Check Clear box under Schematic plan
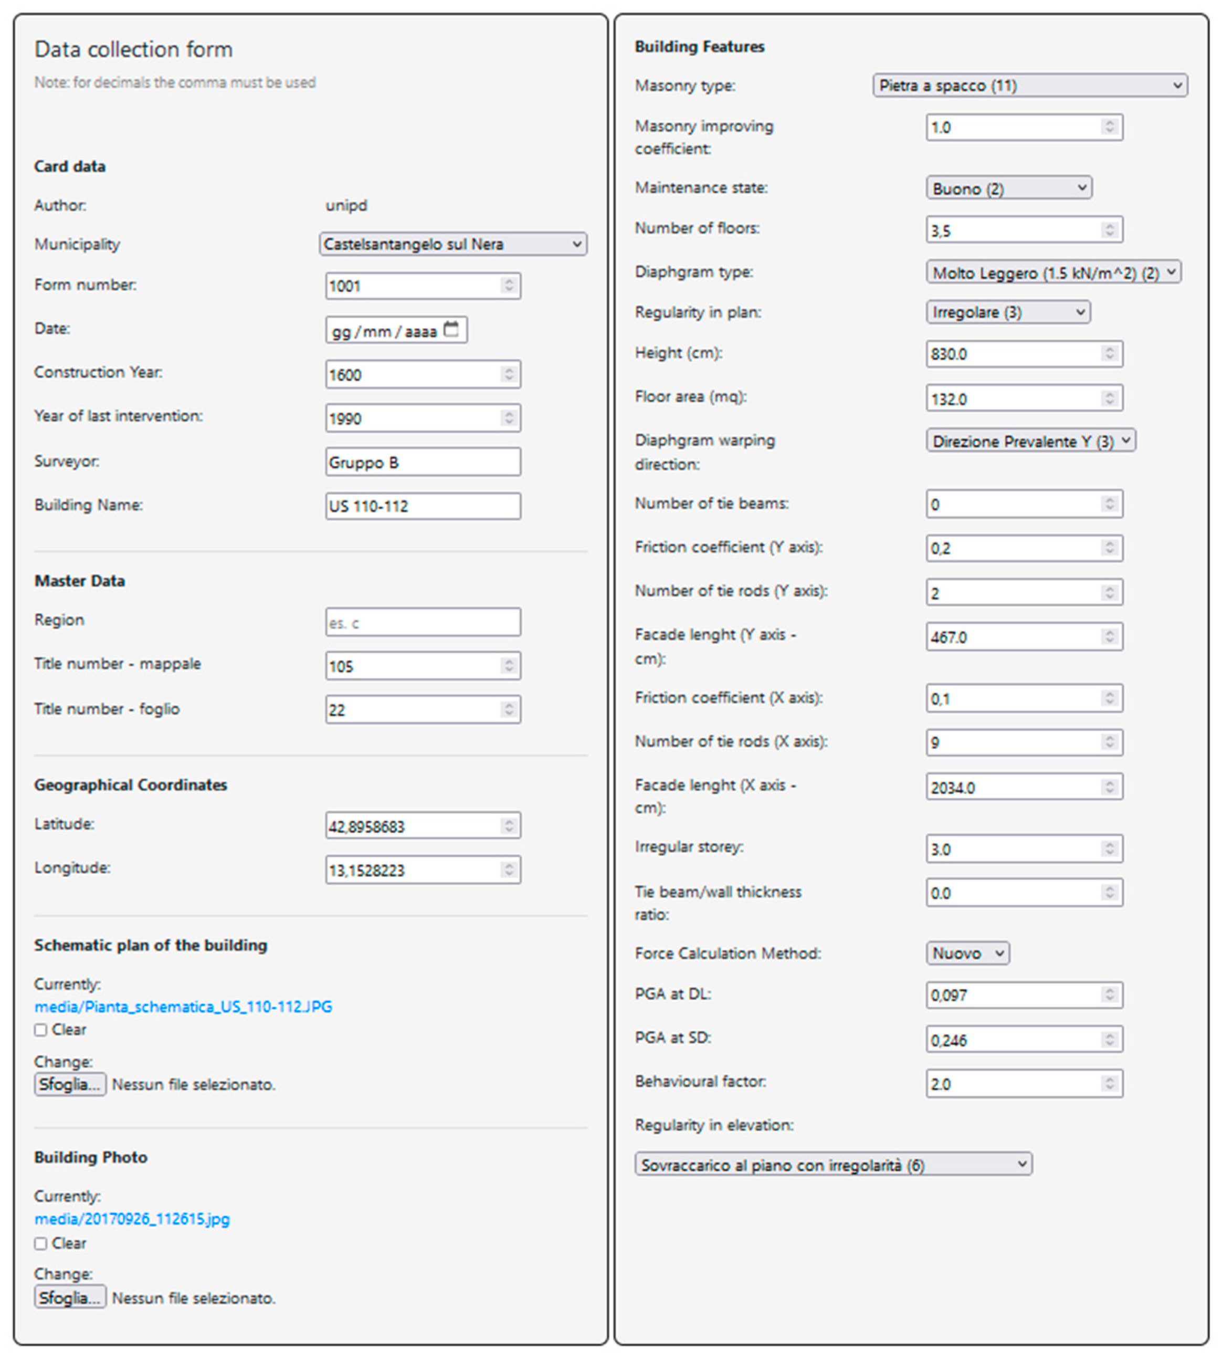Screen dimensions: 1222x1361 (41, 1030)
